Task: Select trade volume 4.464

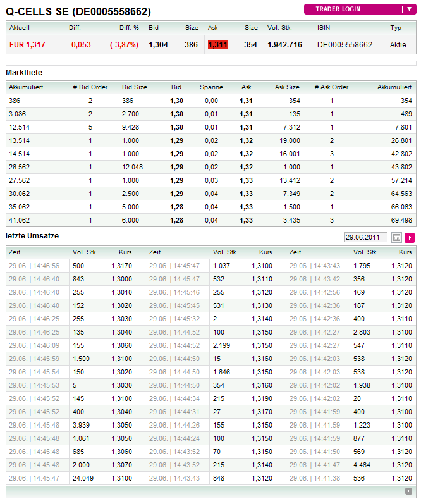Action: click(362, 465)
